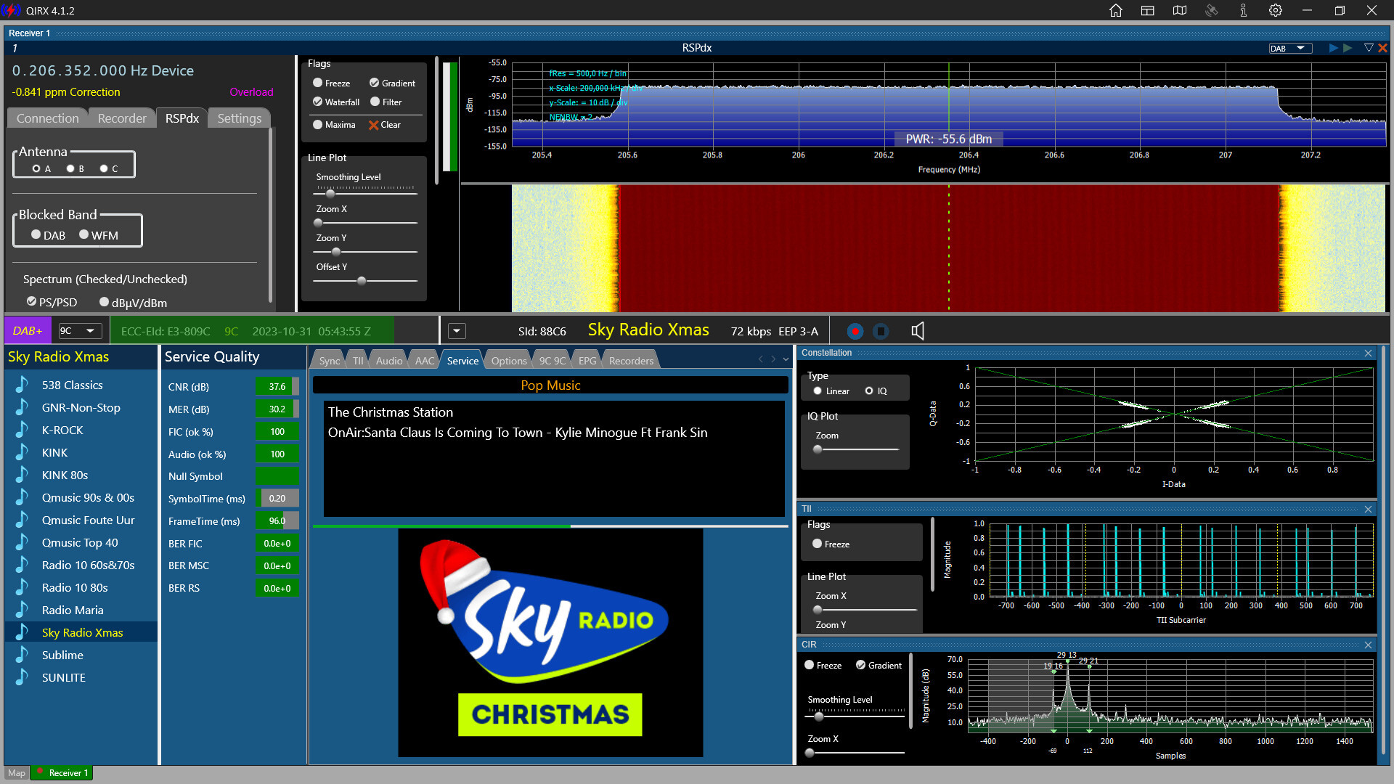Click the window layout icon
The height and width of the screenshot is (784, 1394).
click(x=1148, y=10)
